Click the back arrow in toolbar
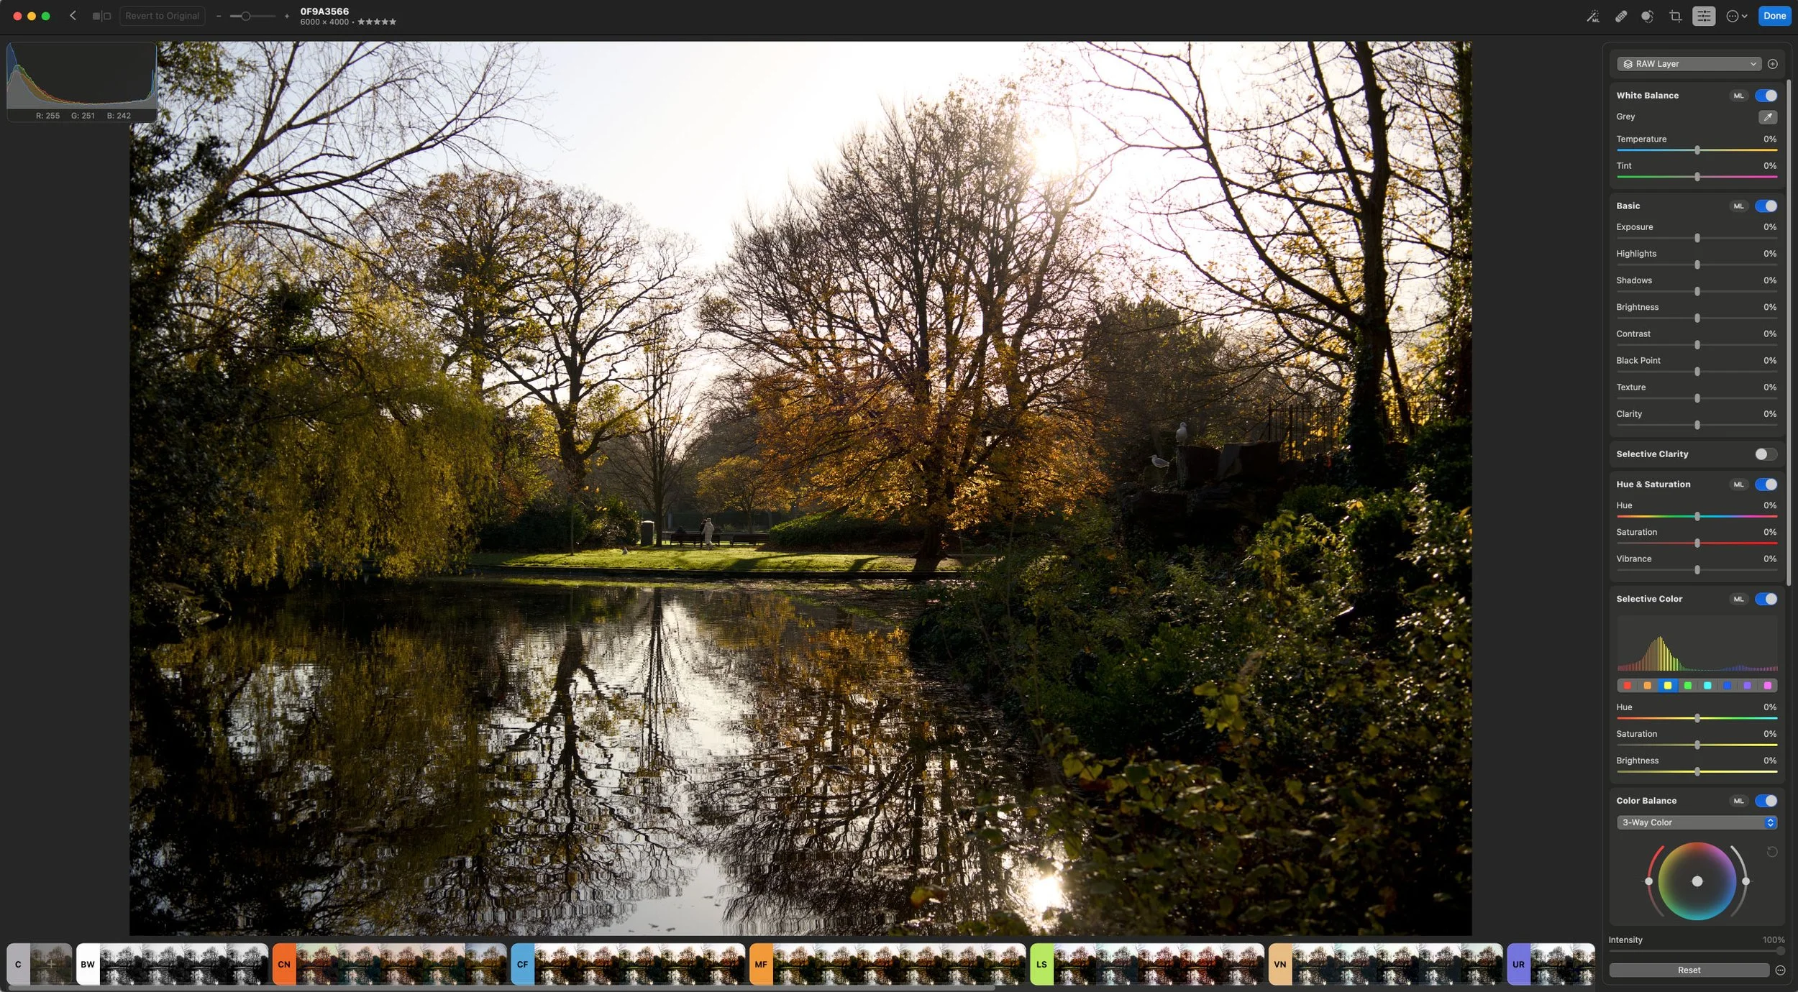 (x=73, y=15)
